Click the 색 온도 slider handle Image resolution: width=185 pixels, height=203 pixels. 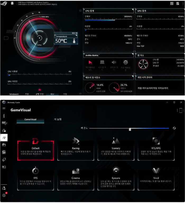click(130, 129)
